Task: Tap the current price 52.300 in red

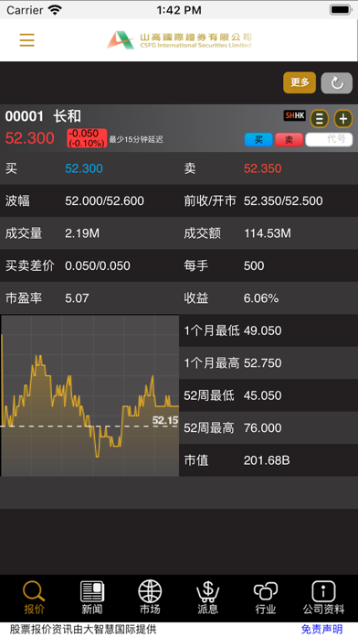Action: pyautogui.click(x=29, y=138)
